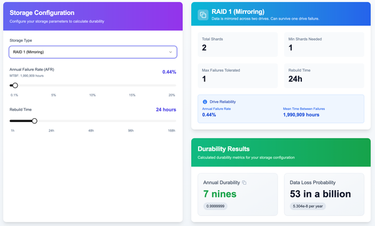Select the 53 in a billion result
This screenshot has height=226, width=375.
(x=321, y=194)
